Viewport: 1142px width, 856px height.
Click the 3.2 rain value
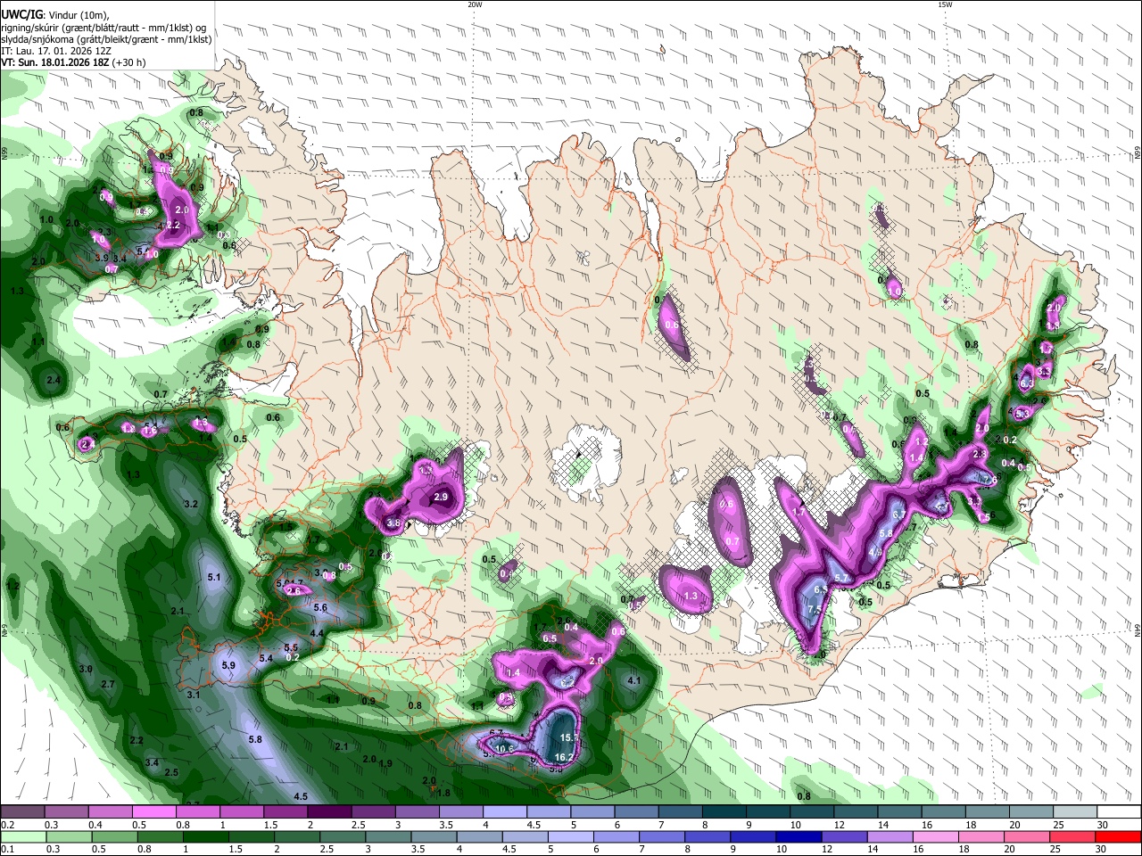[x=190, y=505]
